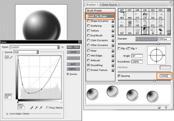Pick the gray point eyedropper

coord(36,108)
